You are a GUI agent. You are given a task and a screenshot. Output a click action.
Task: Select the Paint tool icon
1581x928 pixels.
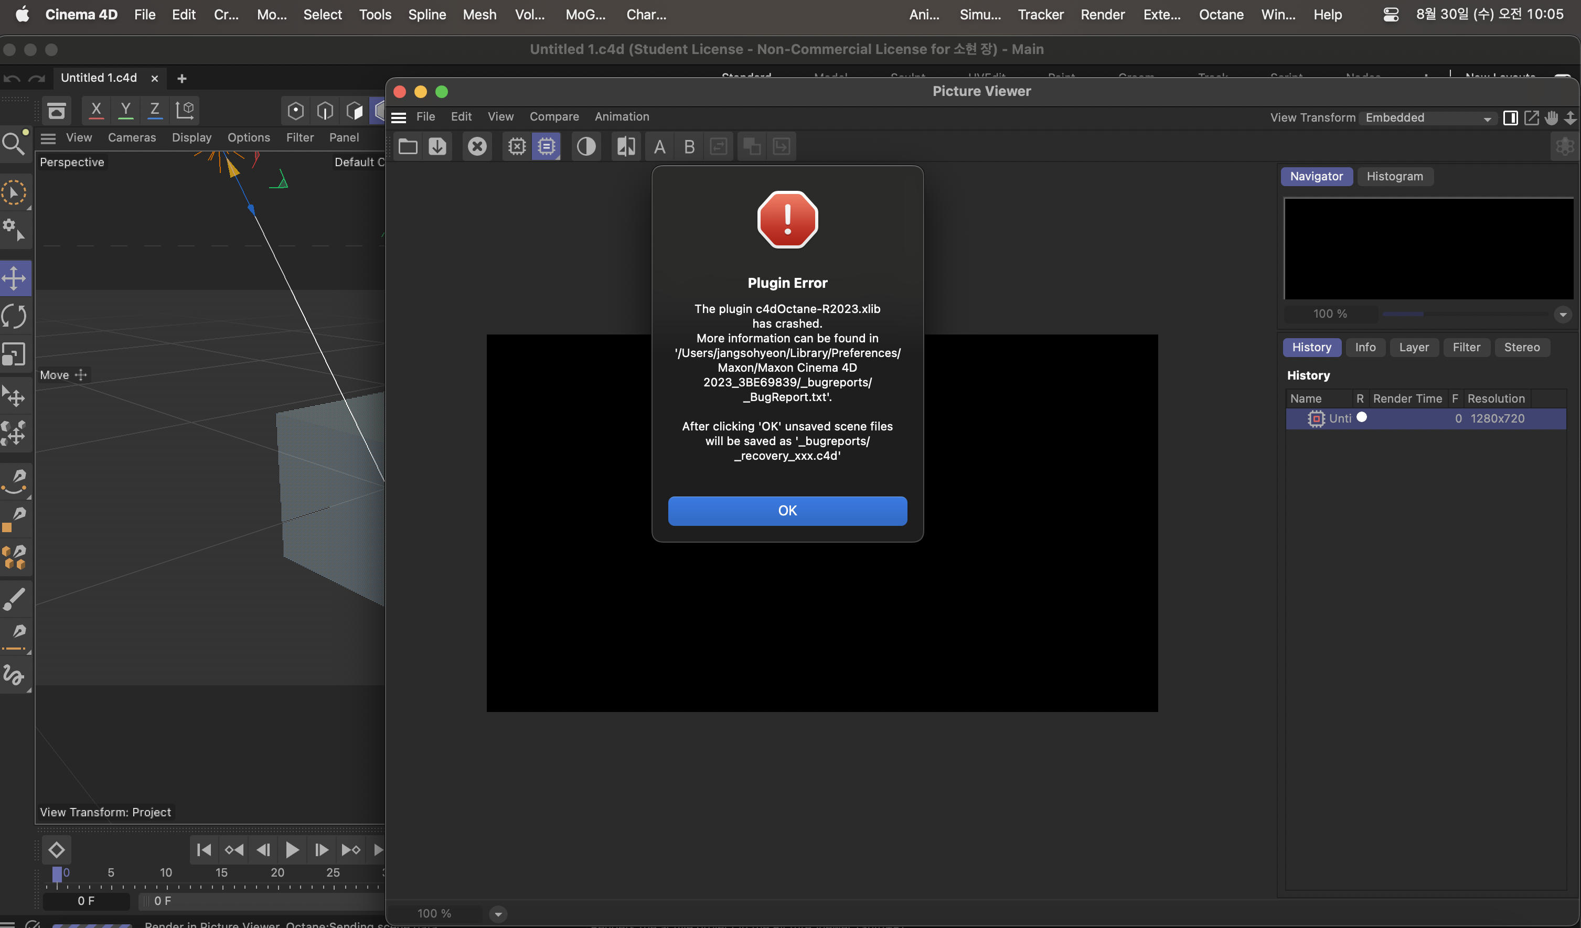pos(14,598)
